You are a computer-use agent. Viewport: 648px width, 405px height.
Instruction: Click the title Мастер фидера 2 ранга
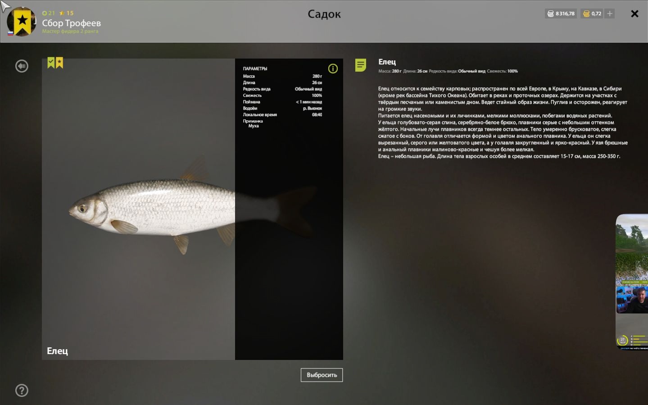pos(70,32)
